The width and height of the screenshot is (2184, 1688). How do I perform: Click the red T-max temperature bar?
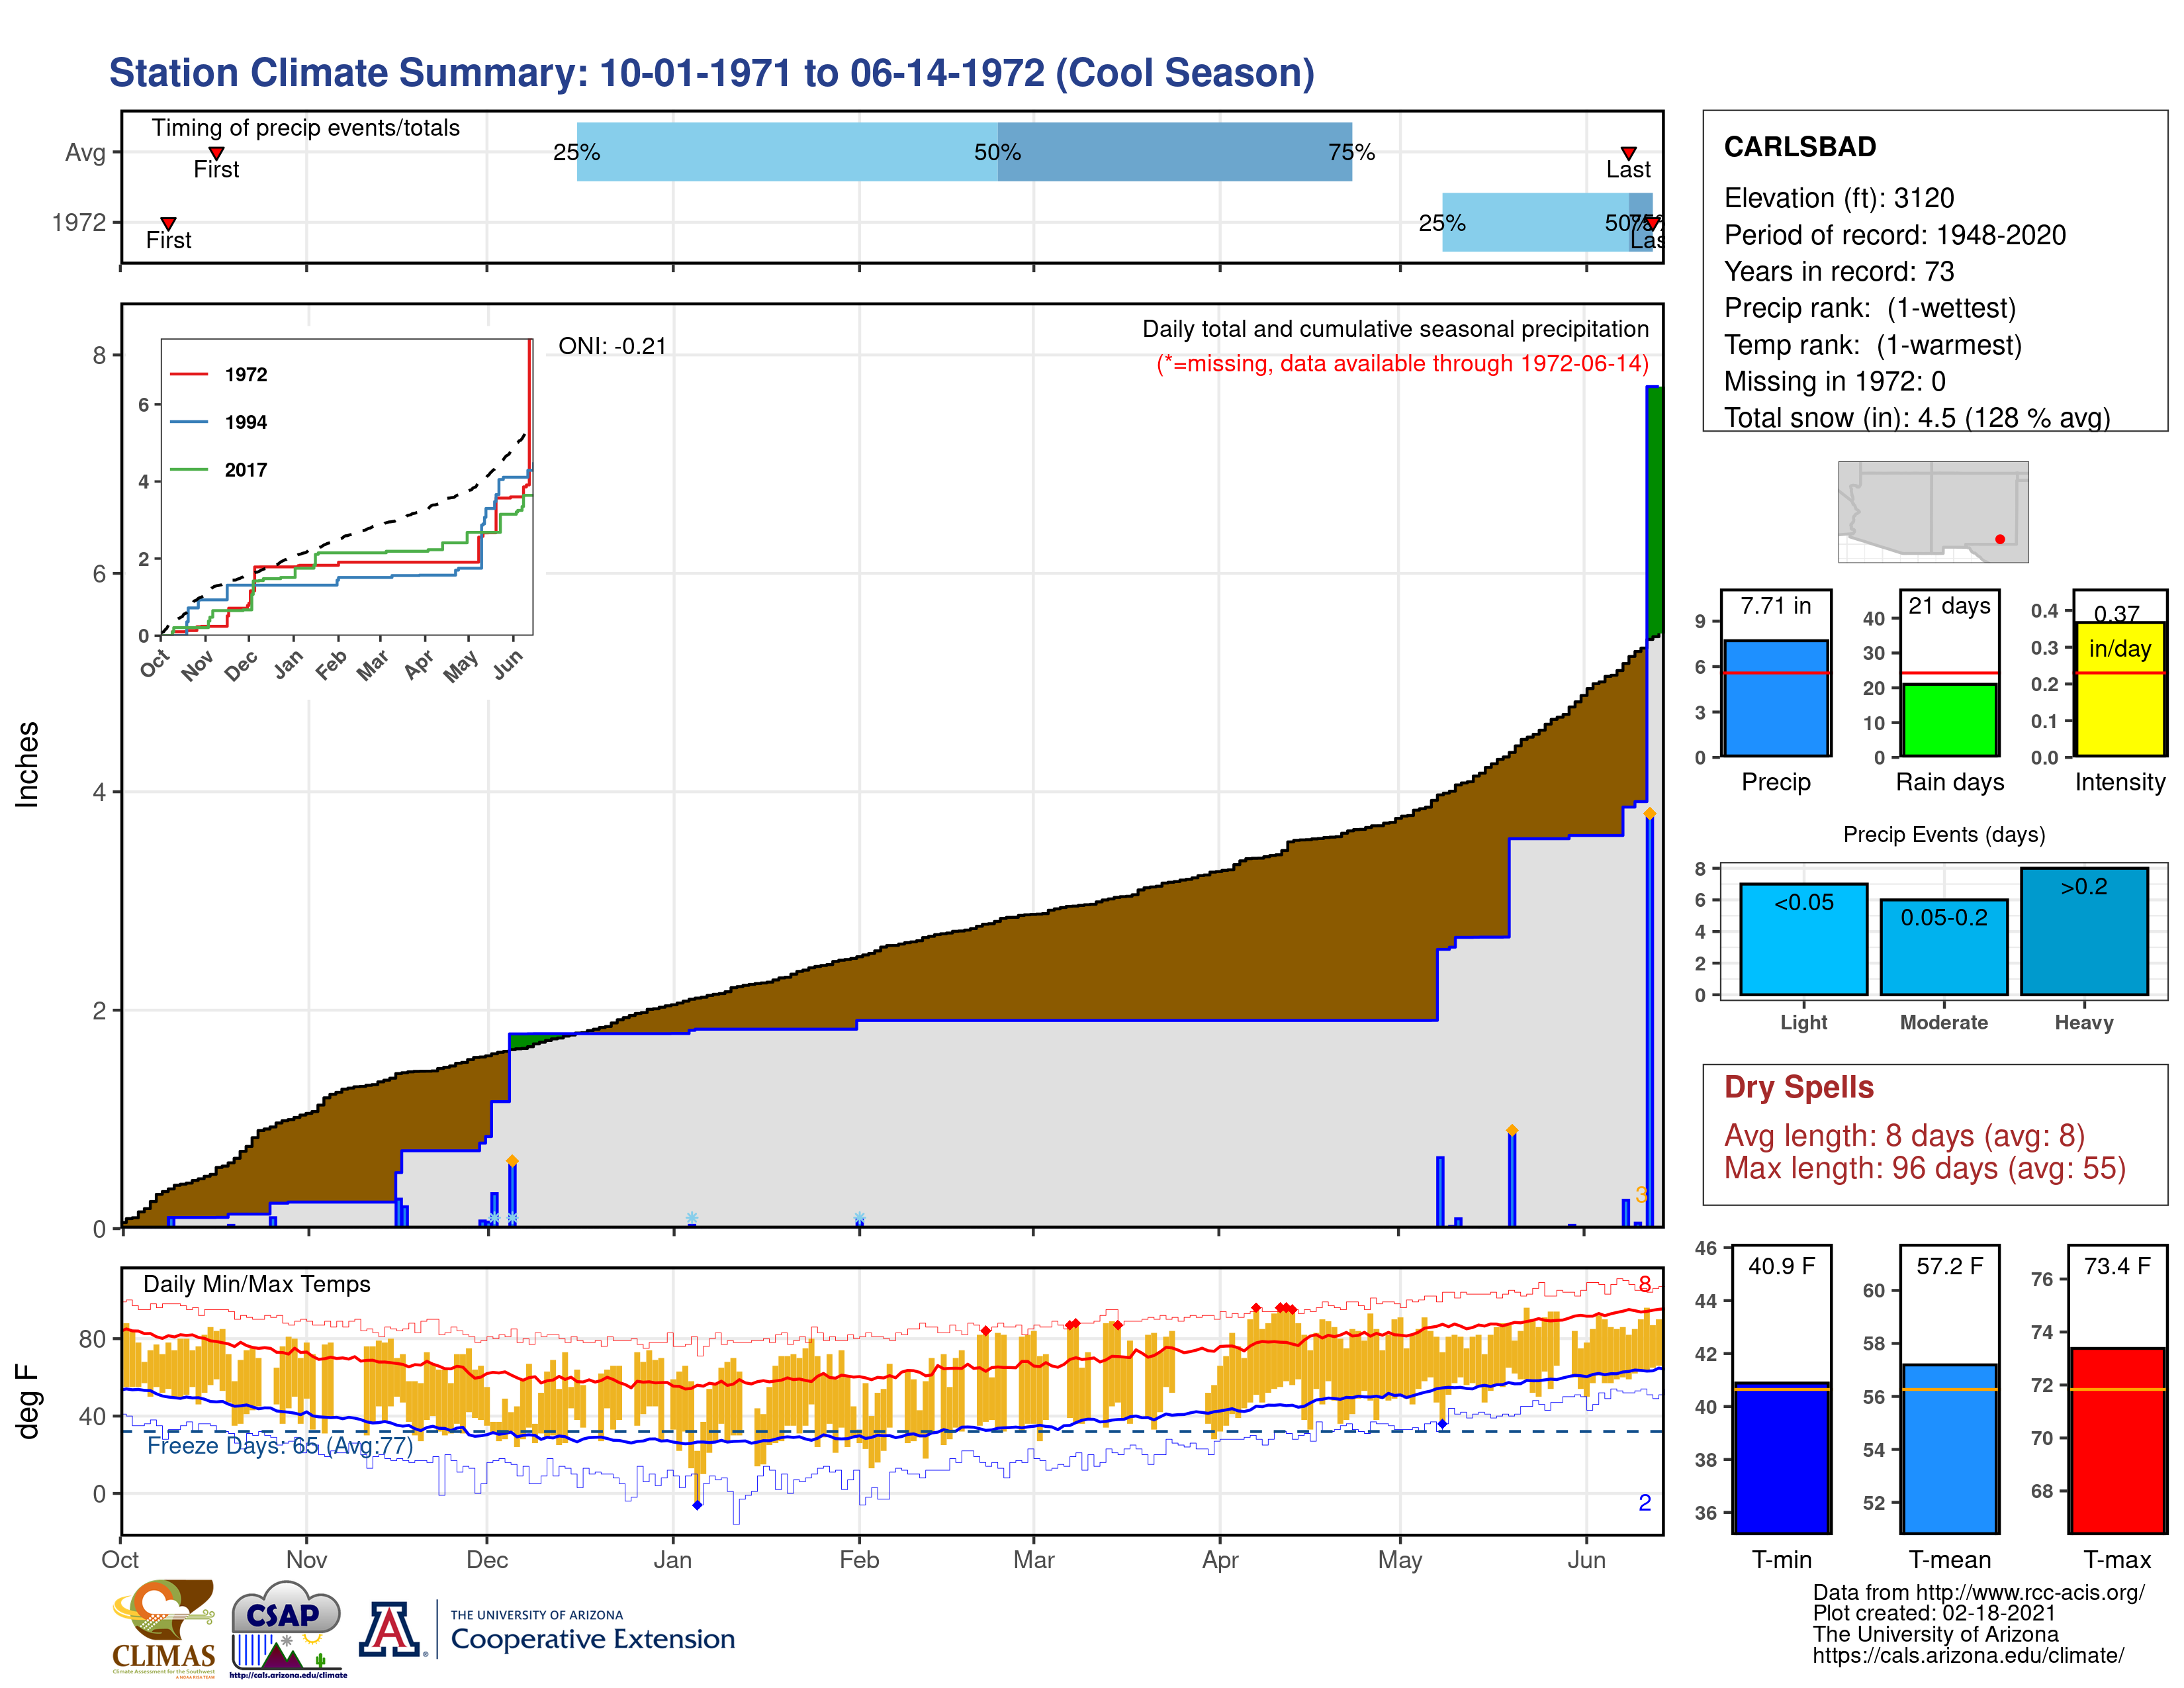tap(2117, 1440)
